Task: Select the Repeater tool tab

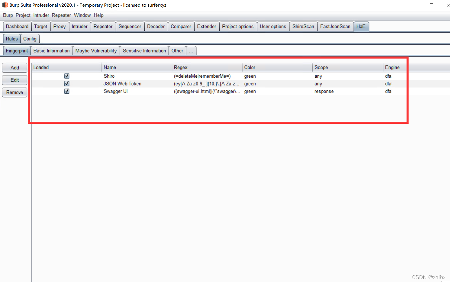Action: point(103,26)
